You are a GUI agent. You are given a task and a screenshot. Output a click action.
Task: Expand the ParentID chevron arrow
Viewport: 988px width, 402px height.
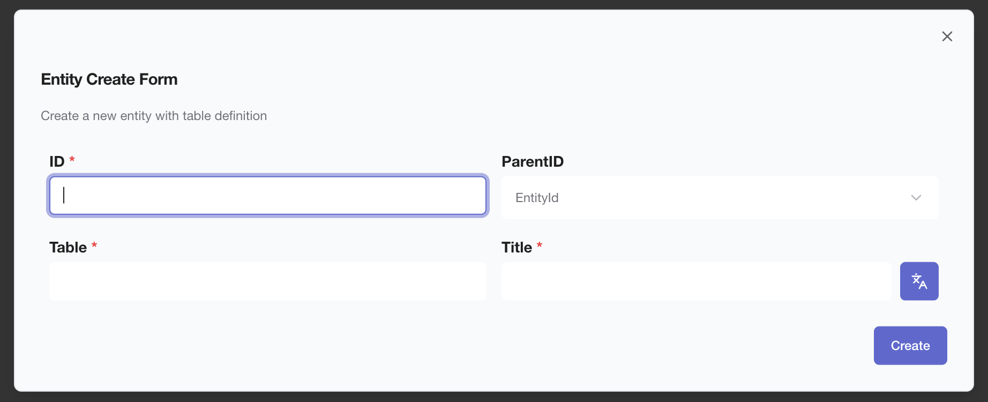coord(916,198)
